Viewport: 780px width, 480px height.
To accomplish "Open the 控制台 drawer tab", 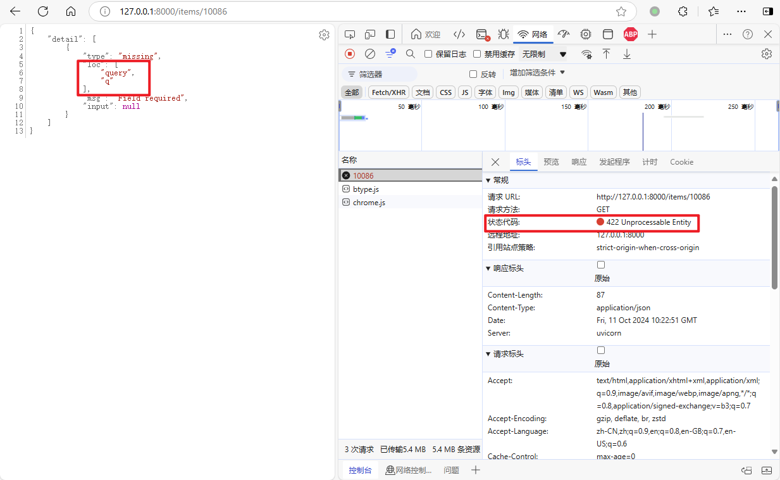I will pyautogui.click(x=361, y=470).
